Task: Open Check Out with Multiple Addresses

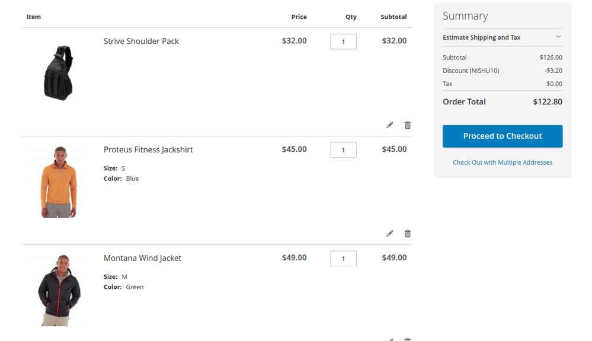Action: [503, 162]
